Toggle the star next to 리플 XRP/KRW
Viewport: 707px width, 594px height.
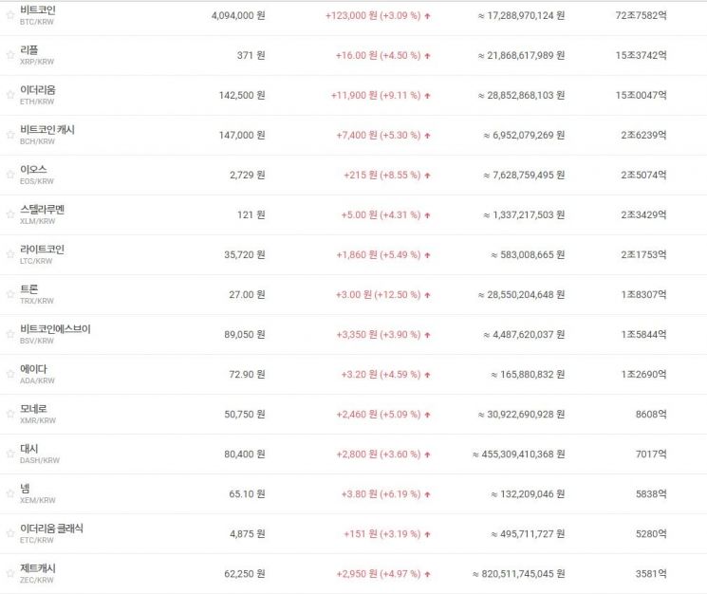(9, 55)
